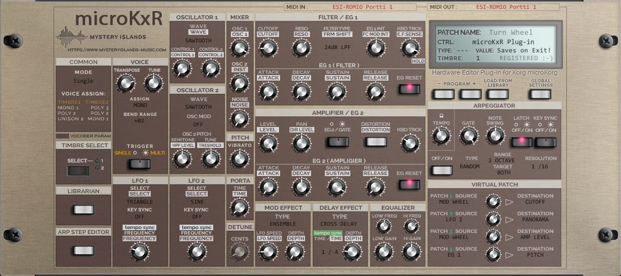Open the Mystery Islands website link

point(117,50)
